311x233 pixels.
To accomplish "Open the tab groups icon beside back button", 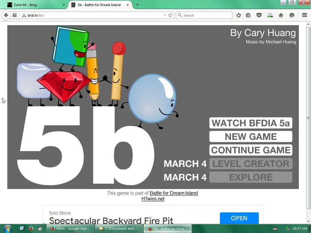I will (15, 15).
